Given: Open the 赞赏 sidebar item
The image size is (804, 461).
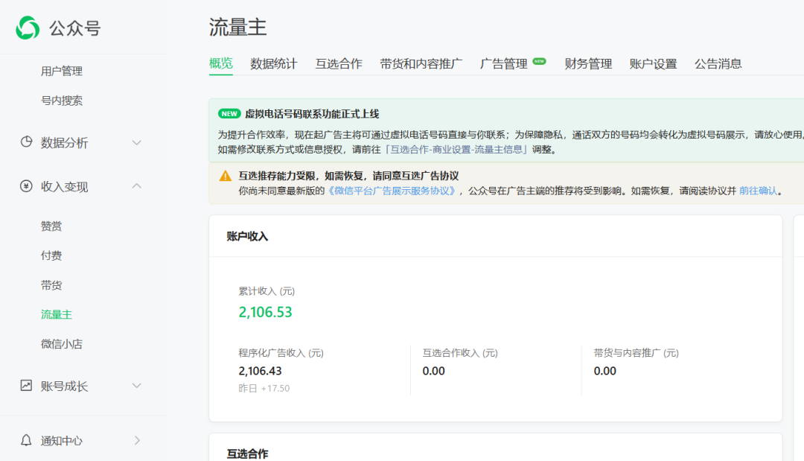Looking at the screenshot, I should coord(51,226).
